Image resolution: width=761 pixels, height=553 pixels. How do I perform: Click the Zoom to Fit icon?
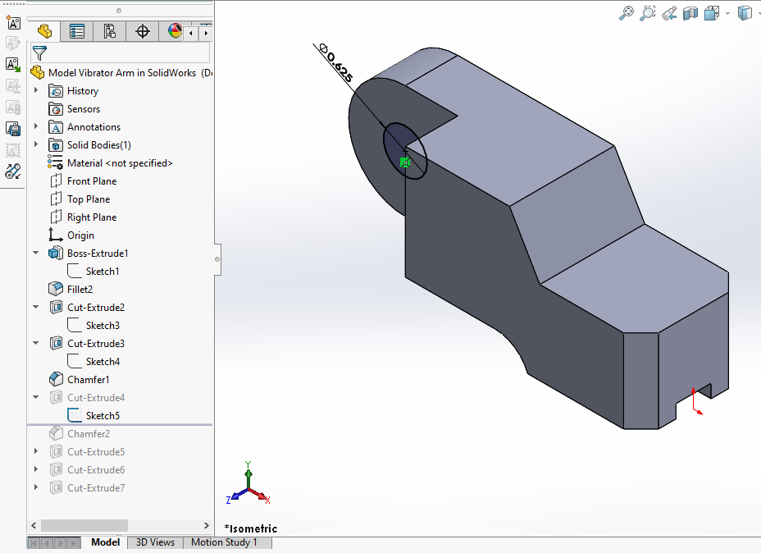[x=627, y=13]
